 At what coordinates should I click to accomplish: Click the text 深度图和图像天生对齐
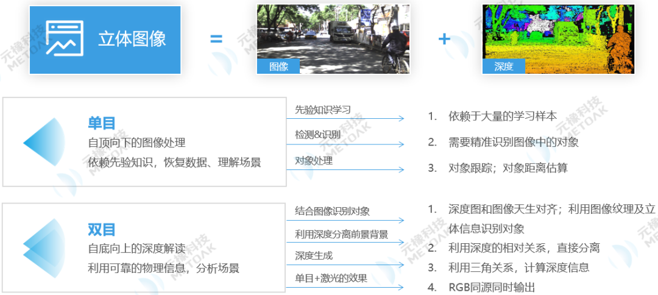click(502, 210)
